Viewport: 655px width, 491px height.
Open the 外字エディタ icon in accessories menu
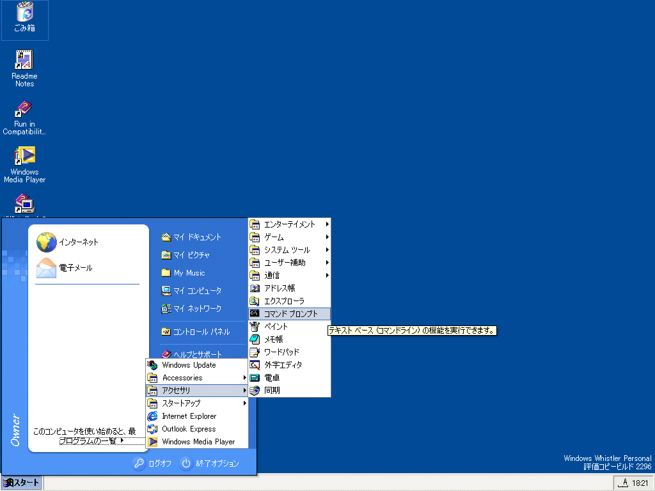click(x=255, y=365)
